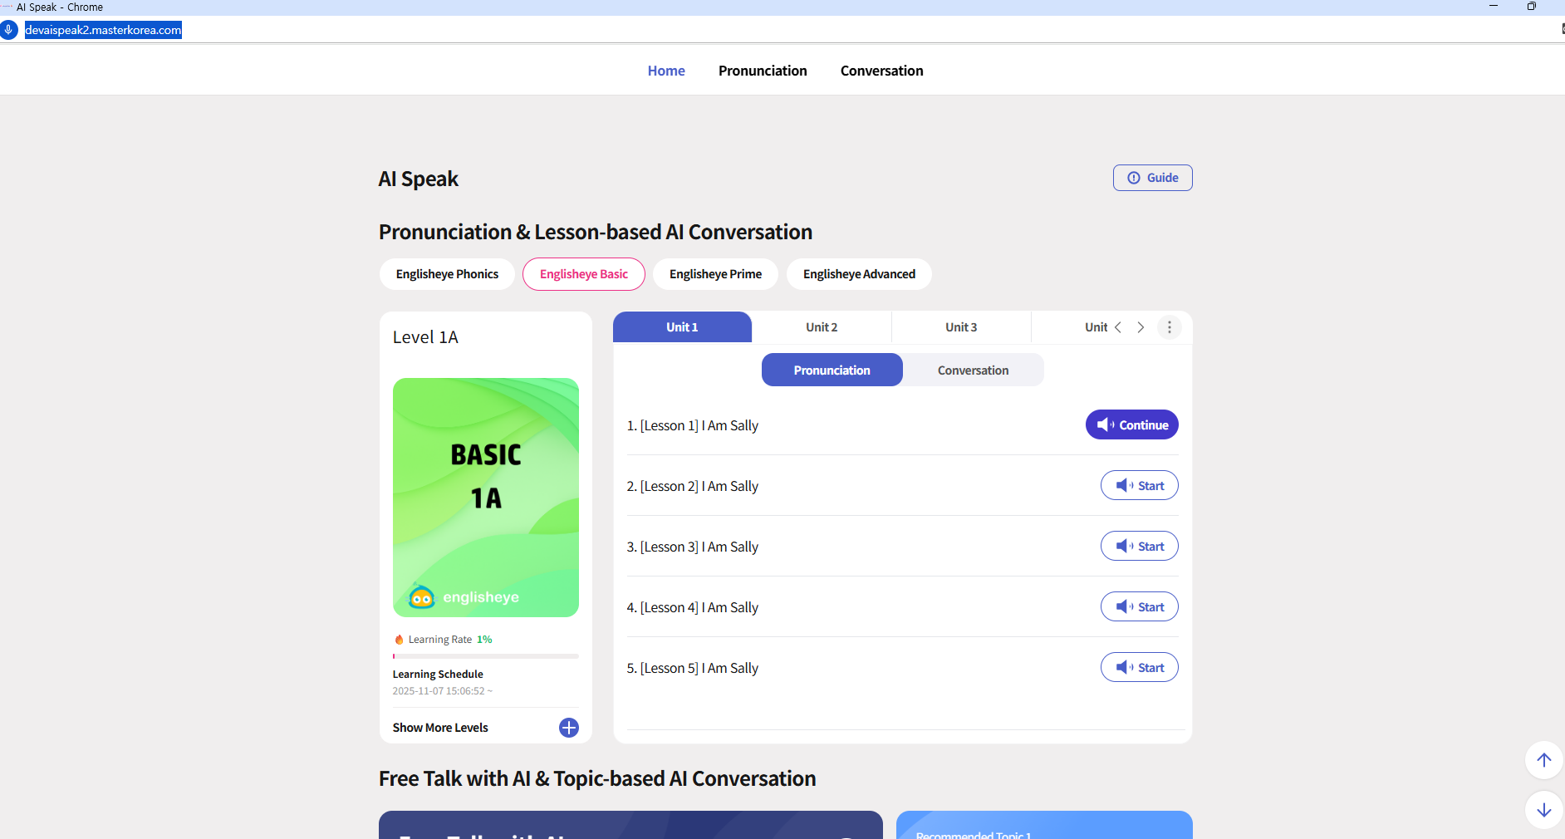
Task: Continue Lesson 1 I Am Sally
Action: (x=1131, y=425)
